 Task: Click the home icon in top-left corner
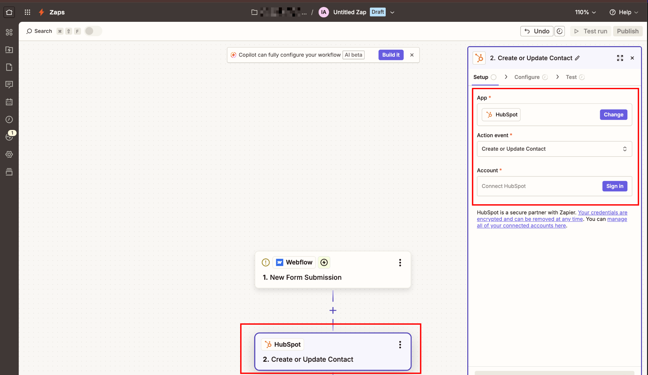coord(9,12)
